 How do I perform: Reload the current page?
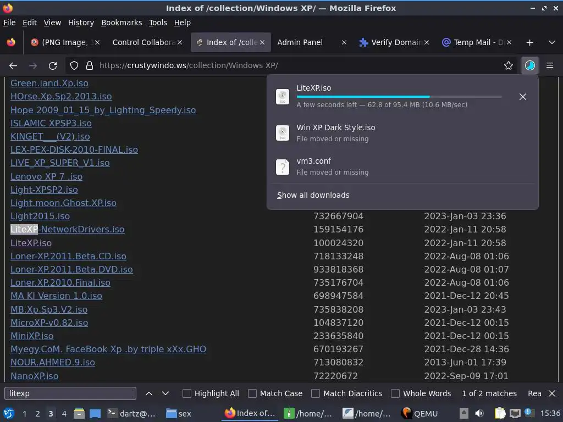tap(53, 65)
